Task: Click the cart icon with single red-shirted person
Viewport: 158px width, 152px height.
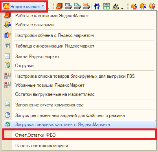Action: click(152, 6)
